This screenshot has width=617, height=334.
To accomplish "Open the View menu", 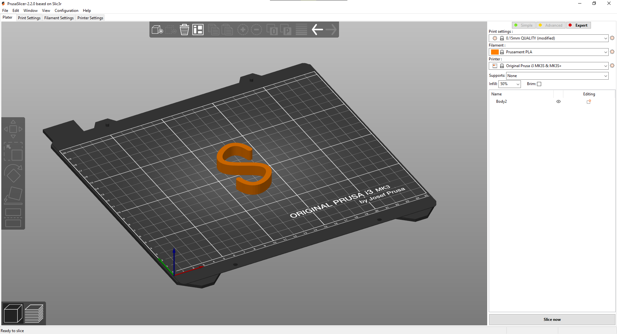I will coord(46,11).
